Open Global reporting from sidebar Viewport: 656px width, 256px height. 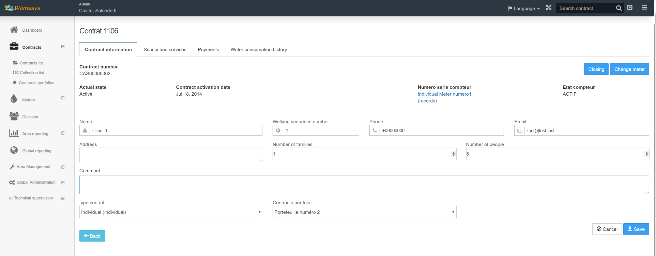tap(37, 151)
